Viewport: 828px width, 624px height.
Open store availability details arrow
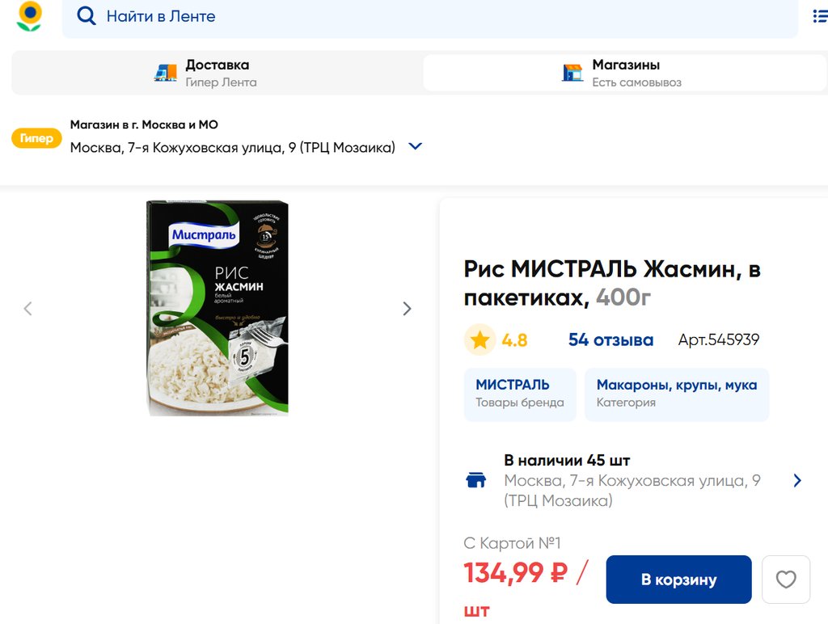click(797, 480)
